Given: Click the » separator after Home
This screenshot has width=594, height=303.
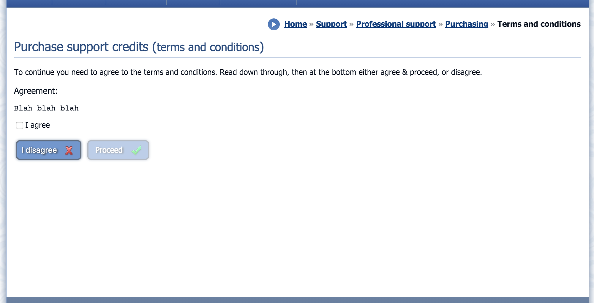Looking at the screenshot, I should [311, 24].
